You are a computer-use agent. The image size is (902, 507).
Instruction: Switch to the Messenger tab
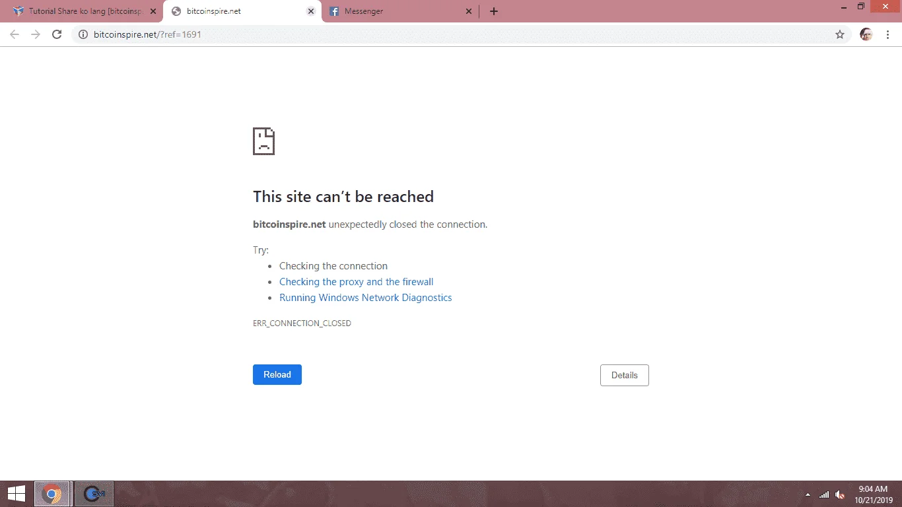coord(401,11)
